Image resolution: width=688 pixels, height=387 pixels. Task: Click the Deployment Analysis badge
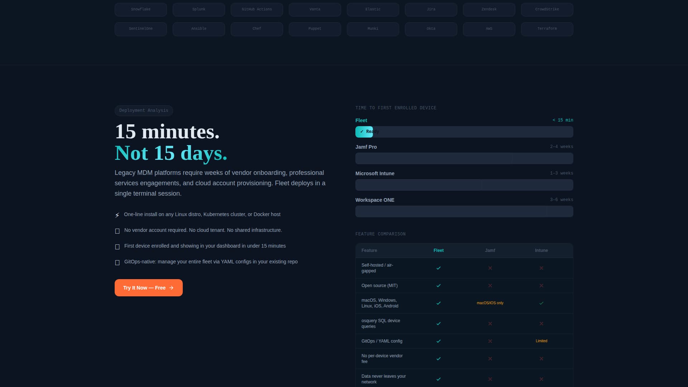pos(144,110)
